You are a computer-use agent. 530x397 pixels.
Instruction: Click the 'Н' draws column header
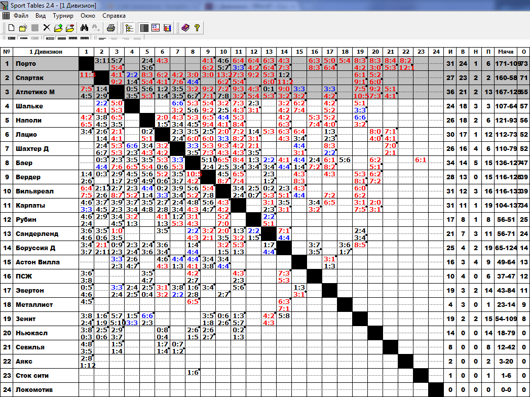pyautogui.click(x=476, y=52)
